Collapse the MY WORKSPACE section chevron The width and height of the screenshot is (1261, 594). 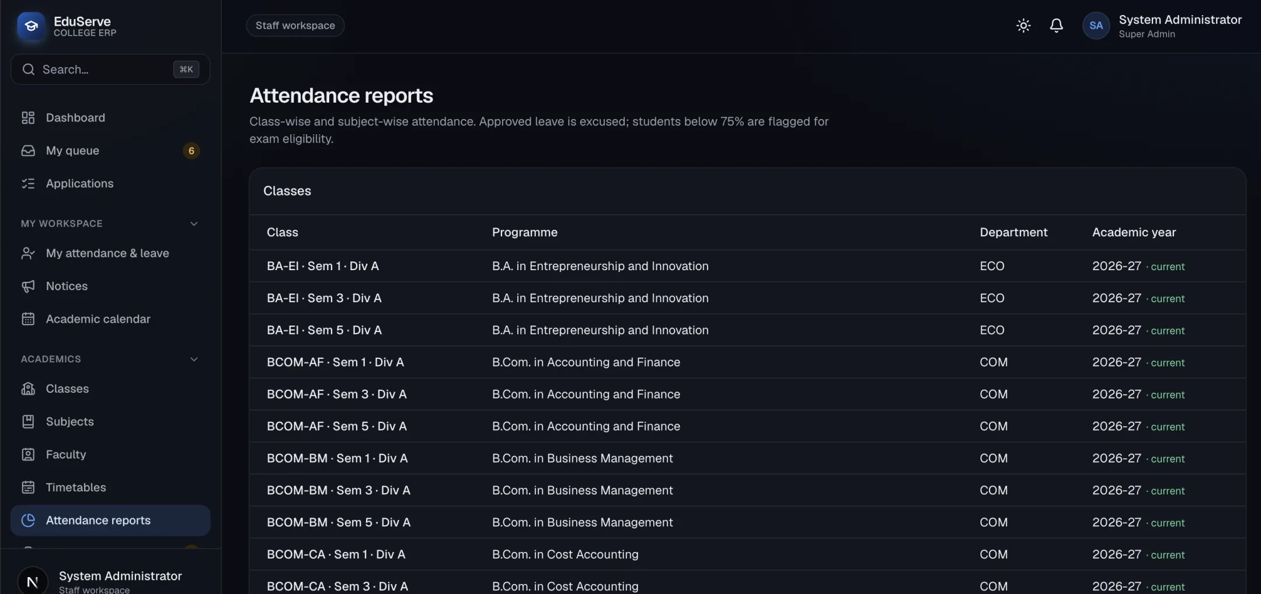pos(194,224)
